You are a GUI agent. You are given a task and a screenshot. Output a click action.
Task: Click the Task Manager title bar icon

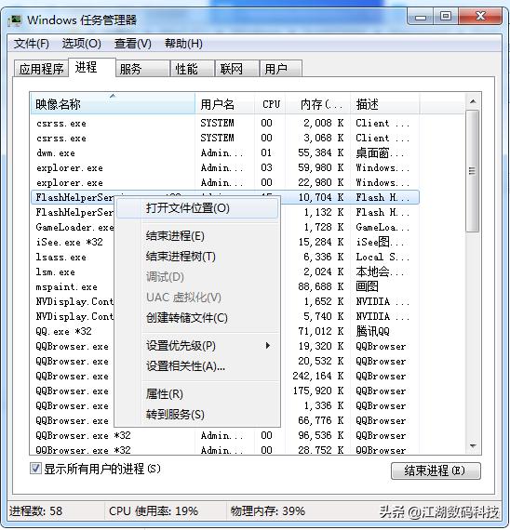[x=14, y=20]
